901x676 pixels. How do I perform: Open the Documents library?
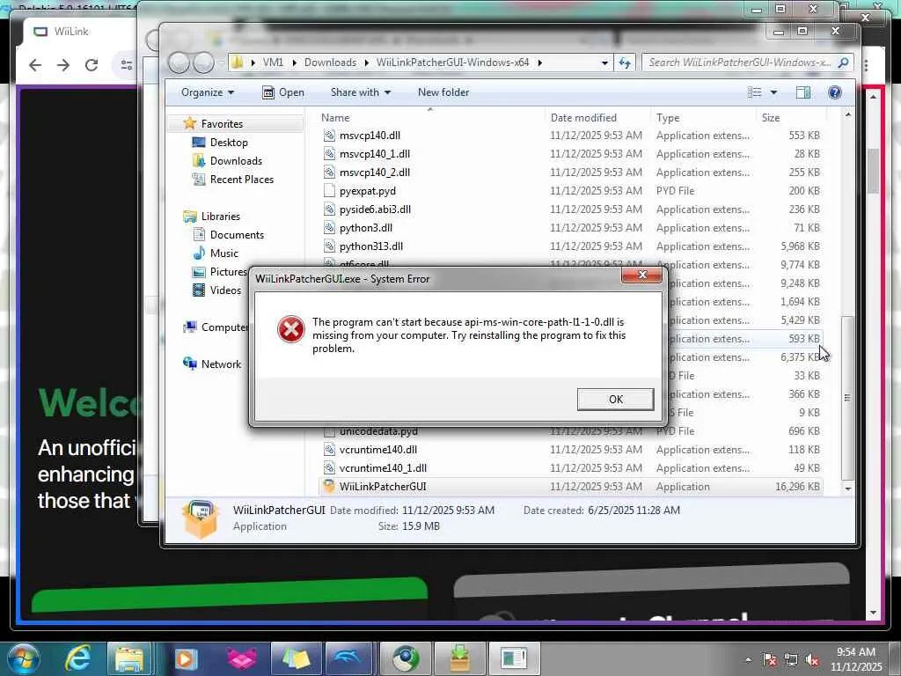pos(237,234)
